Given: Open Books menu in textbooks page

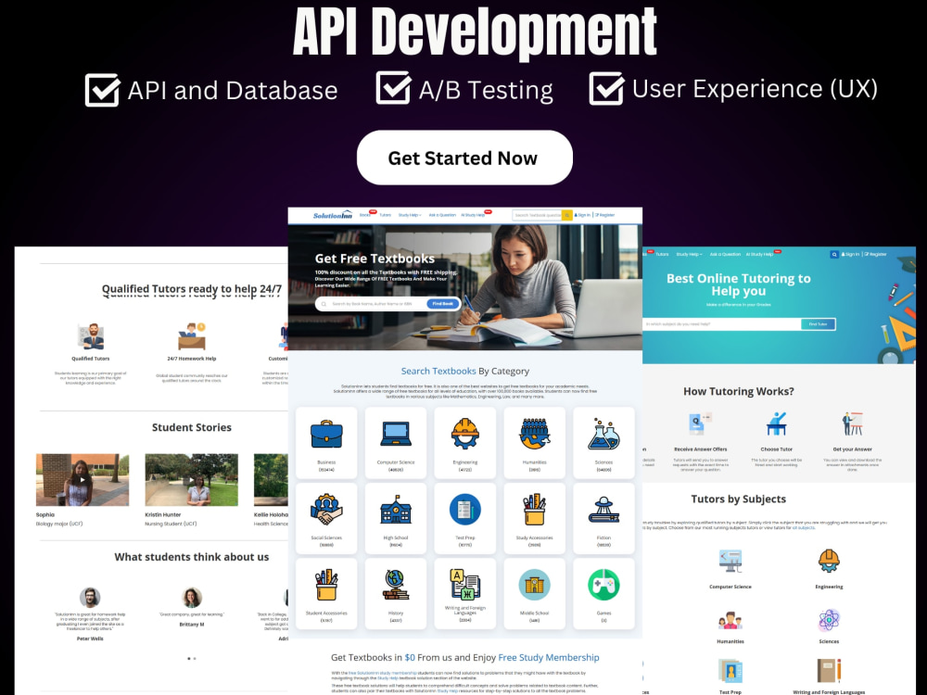Looking at the screenshot, I should pyautogui.click(x=365, y=215).
